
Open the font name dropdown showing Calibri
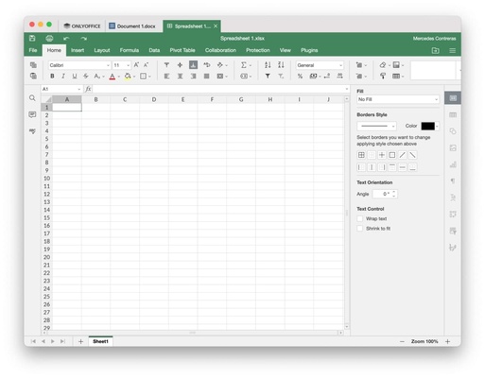79,65
